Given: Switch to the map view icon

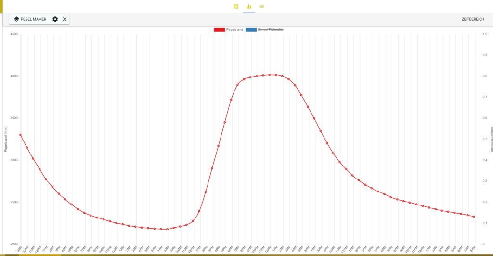Looking at the screenshot, I should pos(236,6).
